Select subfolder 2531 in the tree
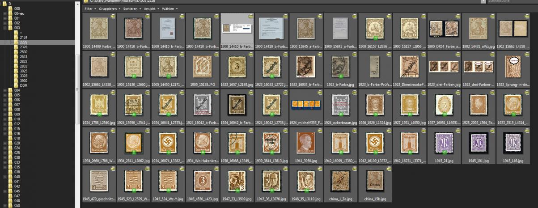The width and height of the screenshot is (538, 208). [21, 56]
